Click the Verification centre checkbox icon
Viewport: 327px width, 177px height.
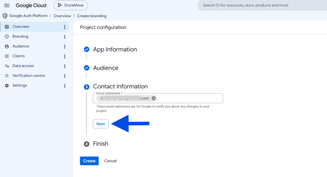[7, 76]
